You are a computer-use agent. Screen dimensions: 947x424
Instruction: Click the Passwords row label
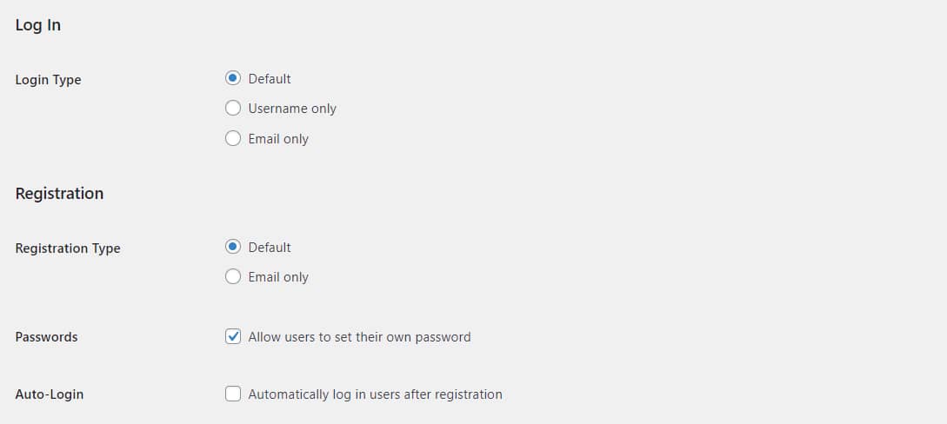tap(46, 336)
